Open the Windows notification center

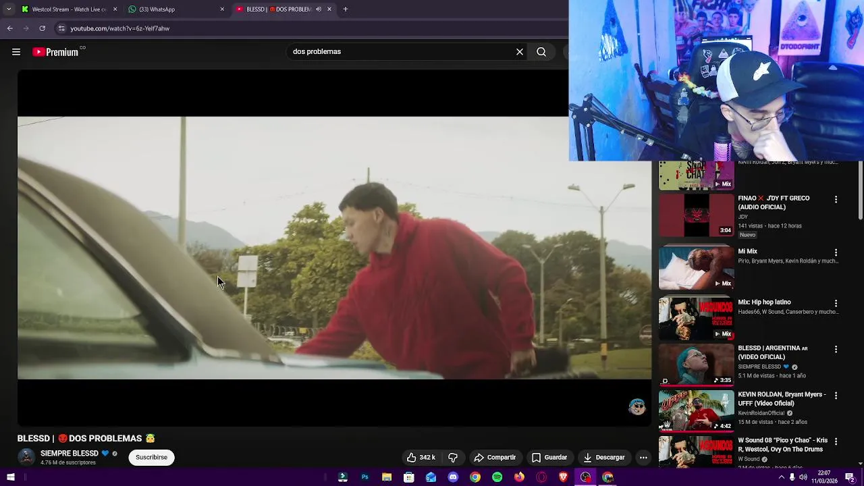coord(850,477)
